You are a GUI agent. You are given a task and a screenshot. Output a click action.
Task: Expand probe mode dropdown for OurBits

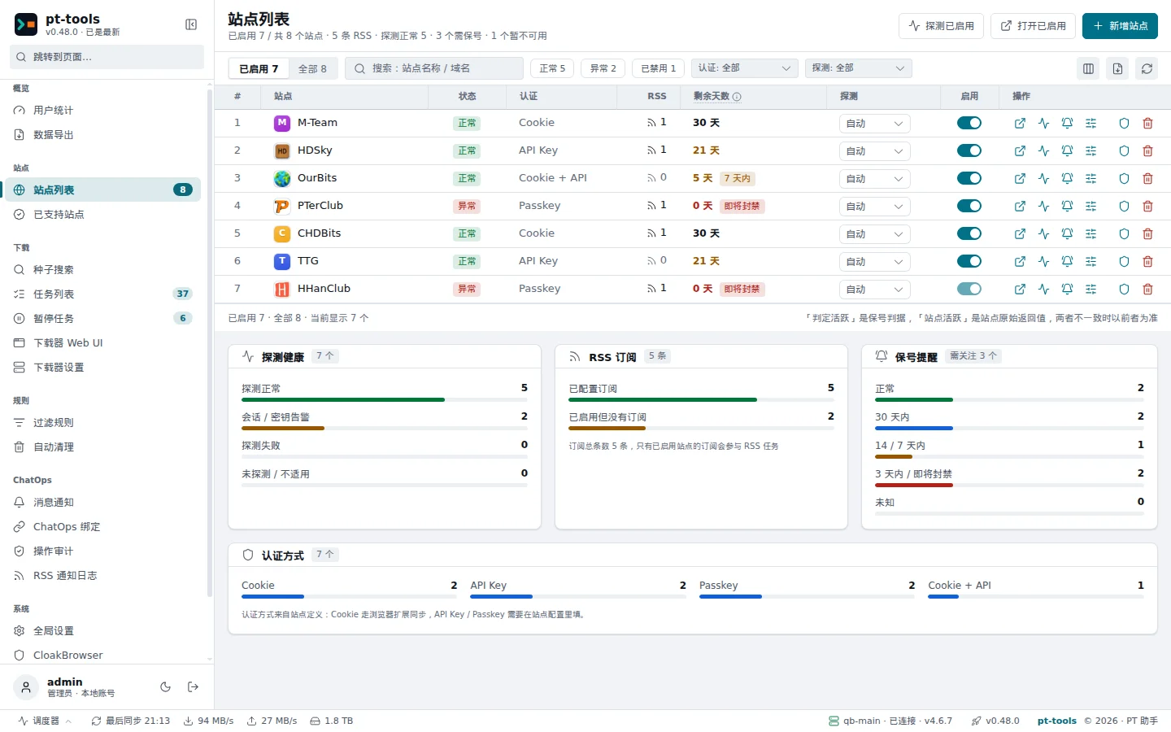pyautogui.click(x=875, y=179)
